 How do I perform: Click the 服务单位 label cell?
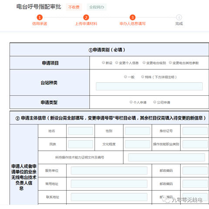tap(52, 171)
